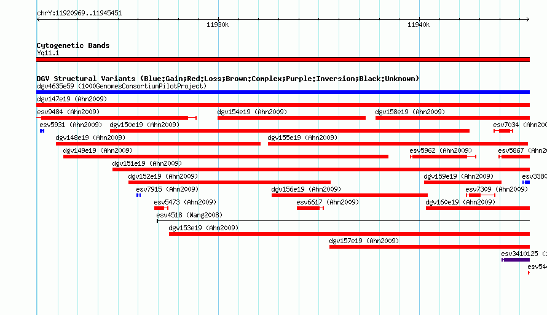Click the dgv151e19 (Ahn2009) text label
The width and height of the screenshot is (547, 315).
(x=147, y=163)
